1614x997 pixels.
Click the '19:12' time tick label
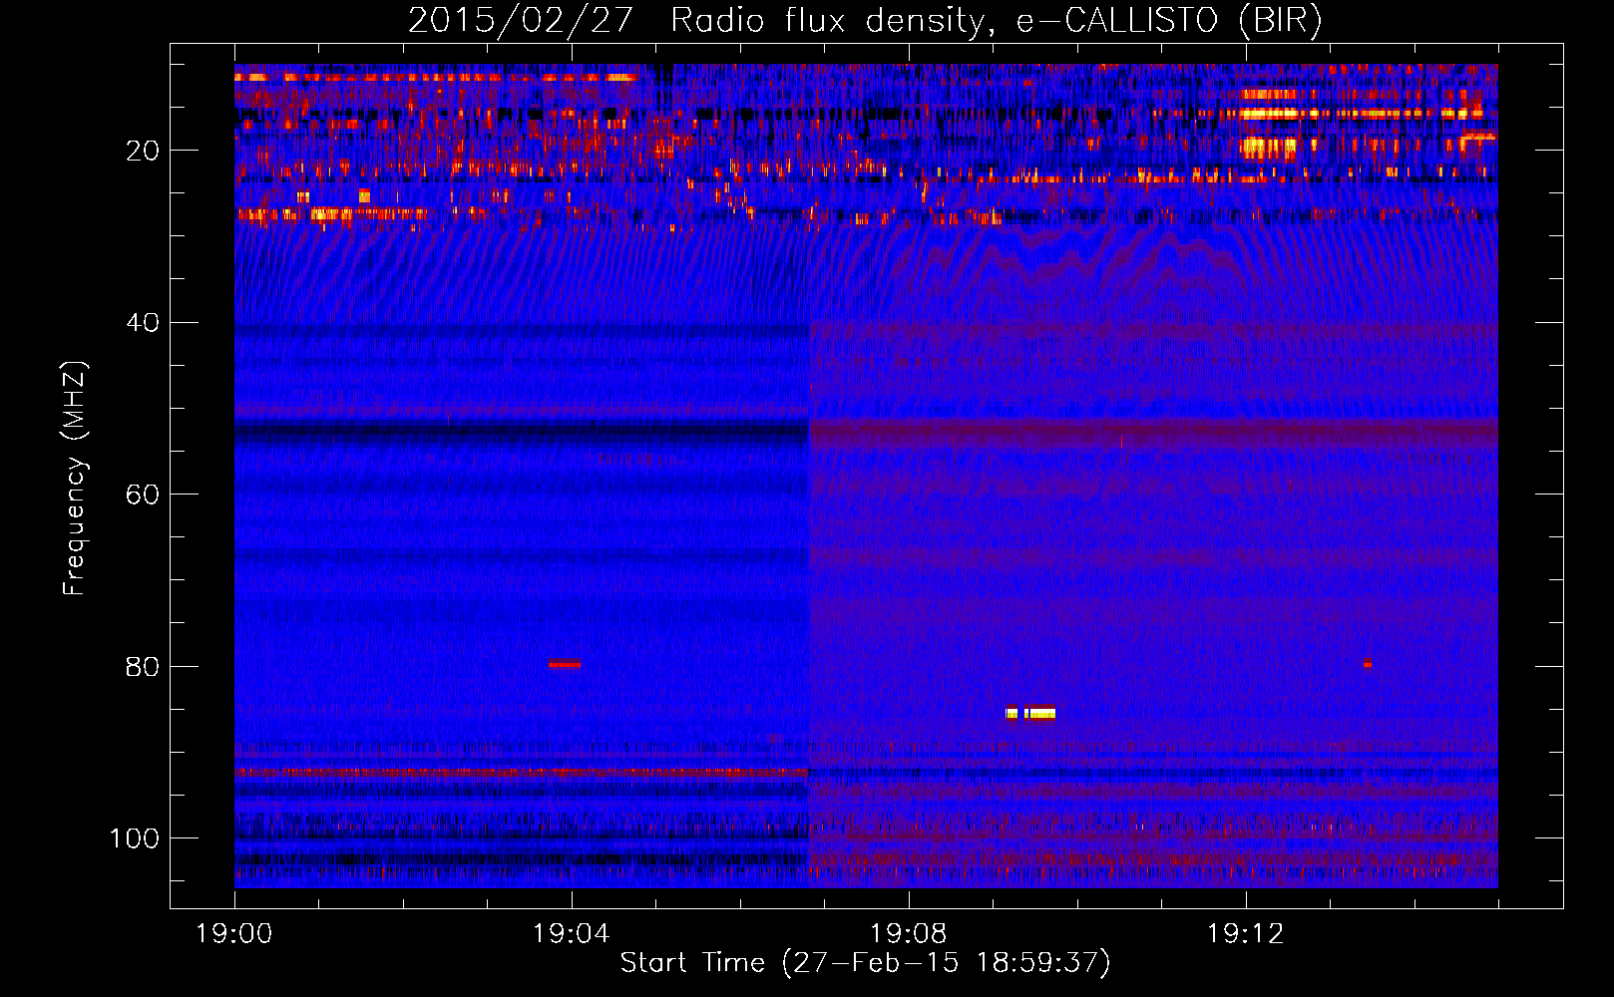point(1246,934)
